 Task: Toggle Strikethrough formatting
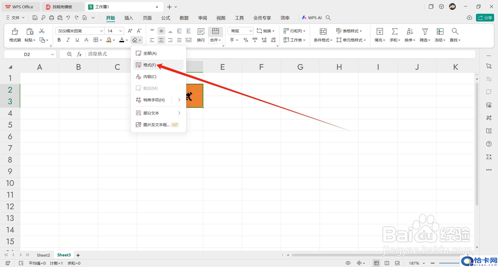click(x=86, y=40)
